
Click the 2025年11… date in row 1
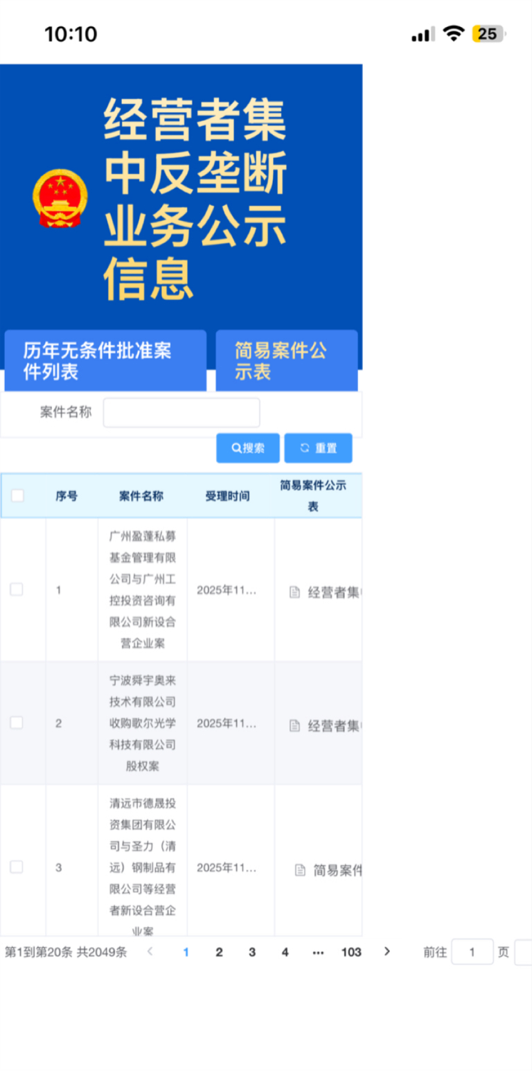point(227,590)
